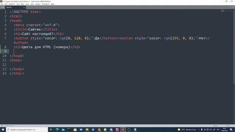The height and width of the screenshot is (132, 235).
Task: Click the microphone icon in system tray
Action: [202, 129]
